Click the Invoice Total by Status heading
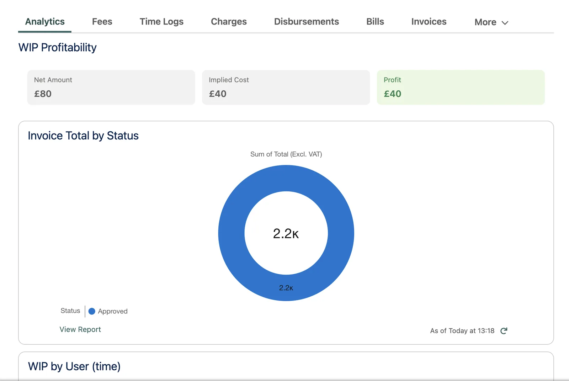The width and height of the screenshot is (569, 381). tap(83, 136)
